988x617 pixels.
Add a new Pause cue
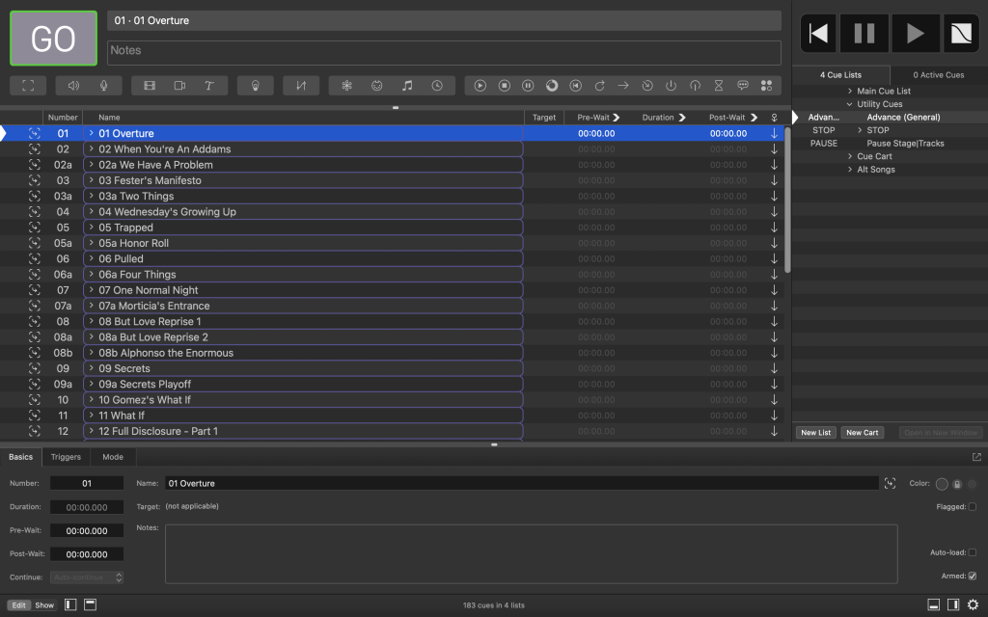[528, 86]
